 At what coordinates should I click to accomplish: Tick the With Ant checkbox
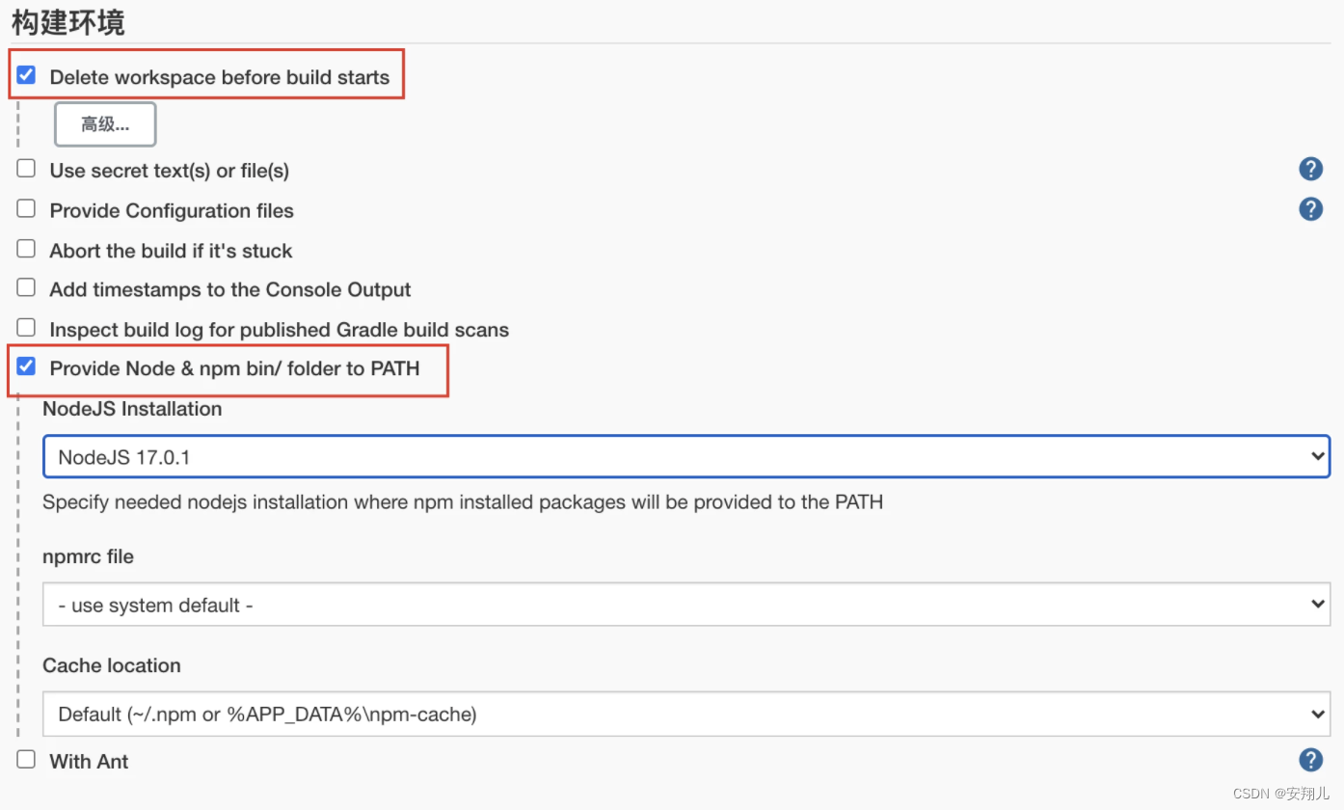pyautogui.click(x=27, y=759)
